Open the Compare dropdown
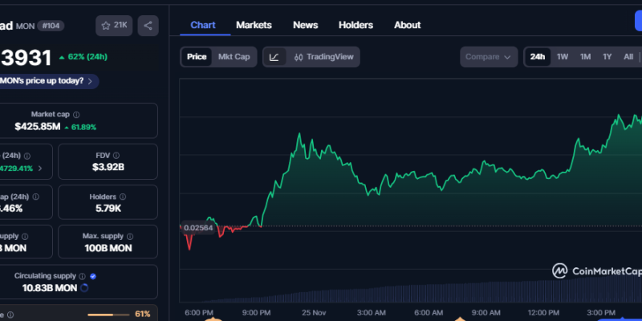Image resolution: width=642 pixels, height=321 pixels. coord(490,57)
